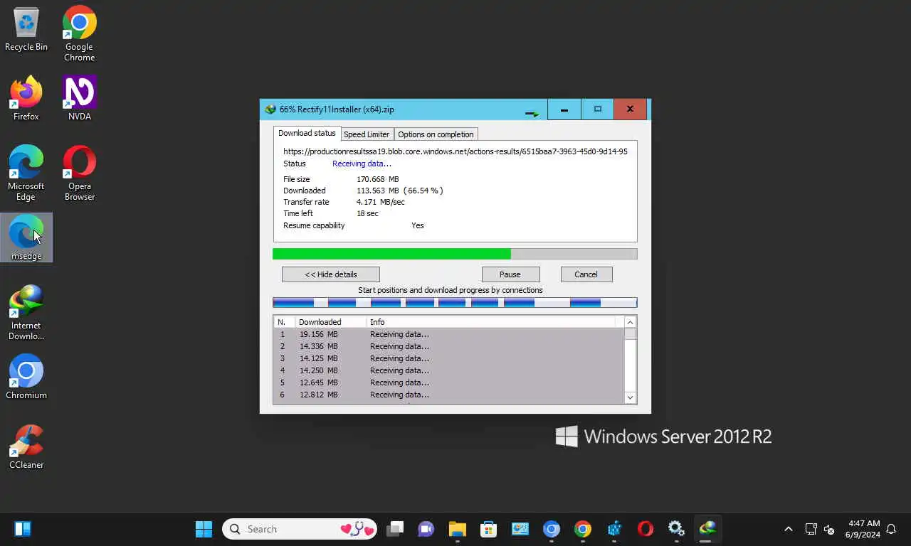Click the transfer rate value 4.171 MB/sec

click(380, 202)
